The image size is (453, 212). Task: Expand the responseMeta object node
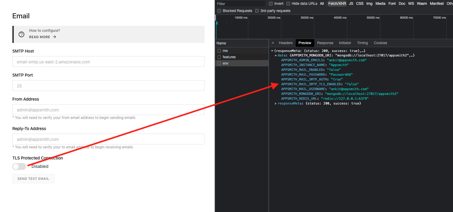[x=276, y=104]
